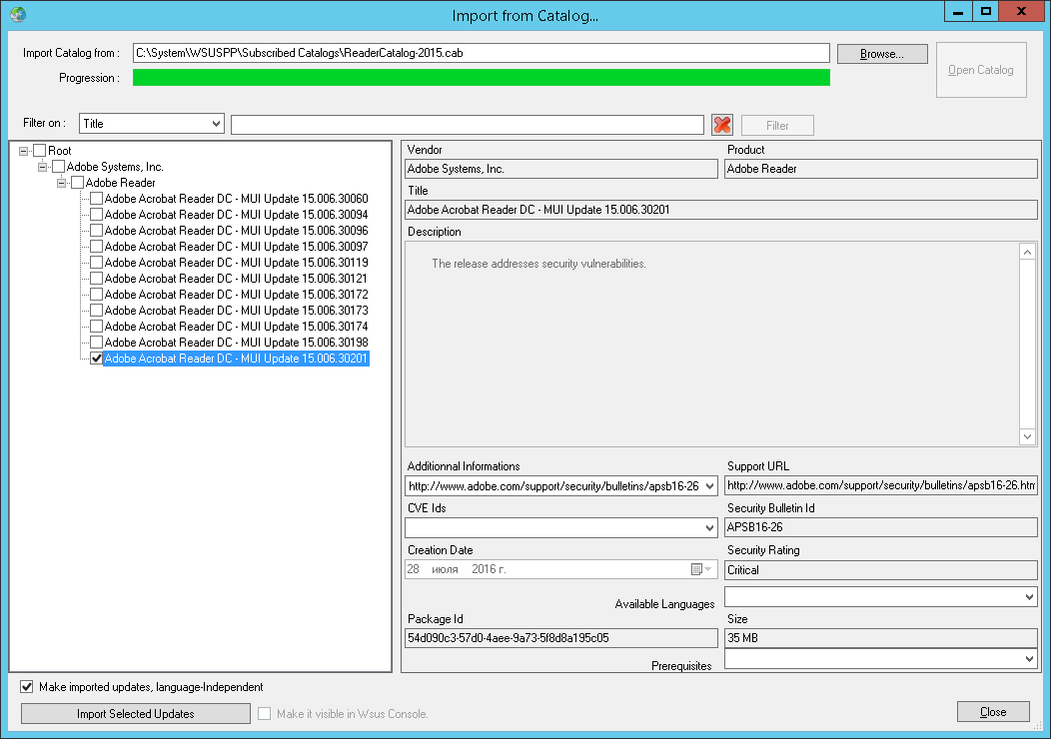Select tree item MUI Update 15.006.30198
Screen dimensions: 1051x739
coord(236,343)
